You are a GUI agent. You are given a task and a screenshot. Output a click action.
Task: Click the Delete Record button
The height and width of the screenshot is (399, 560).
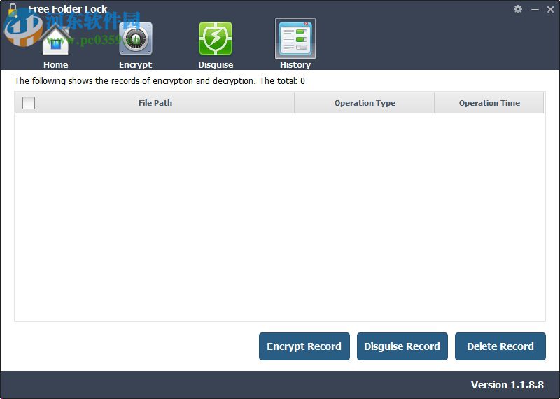[500, 346]
